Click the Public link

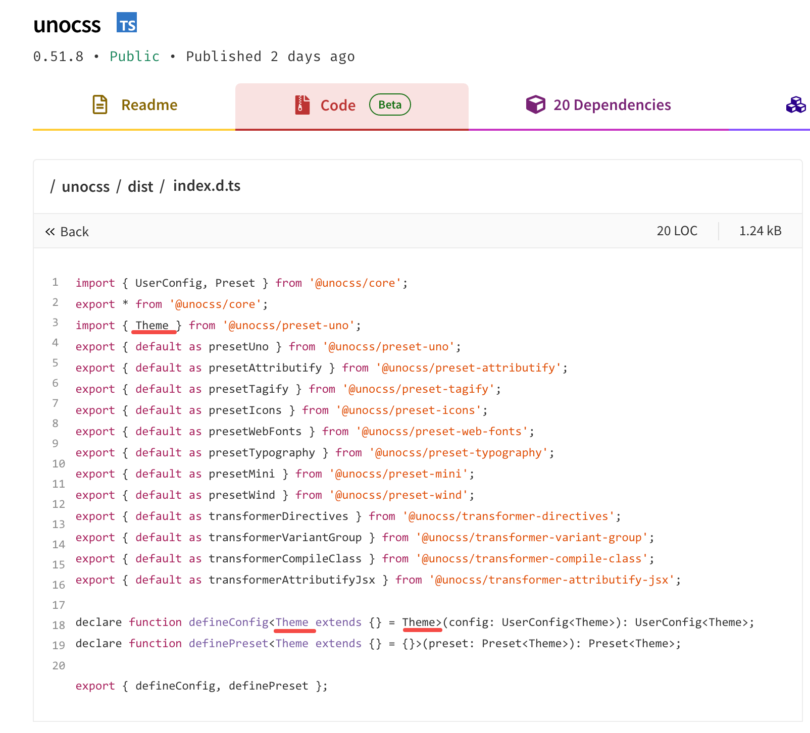tap(134, 57)
